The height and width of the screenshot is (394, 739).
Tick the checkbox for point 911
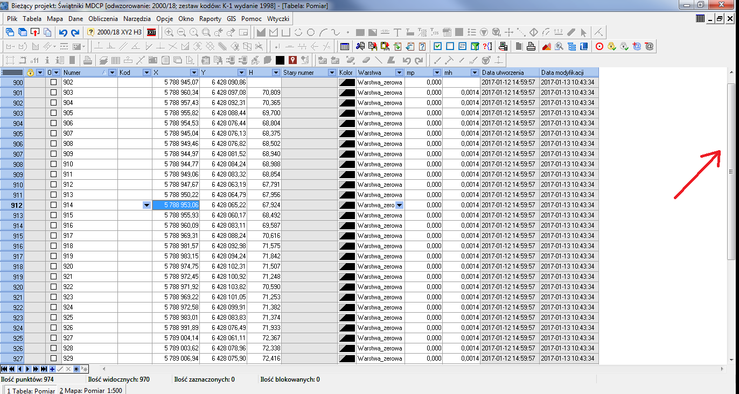click(x=53, y=174)
